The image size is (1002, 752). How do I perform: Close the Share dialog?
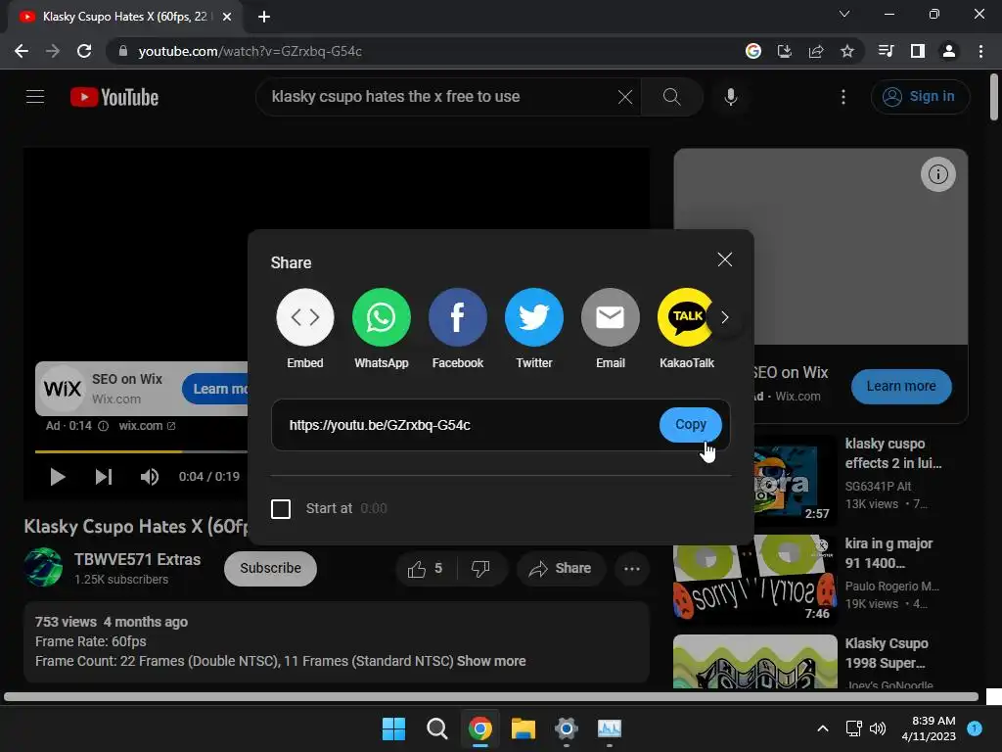pos(725,259)
